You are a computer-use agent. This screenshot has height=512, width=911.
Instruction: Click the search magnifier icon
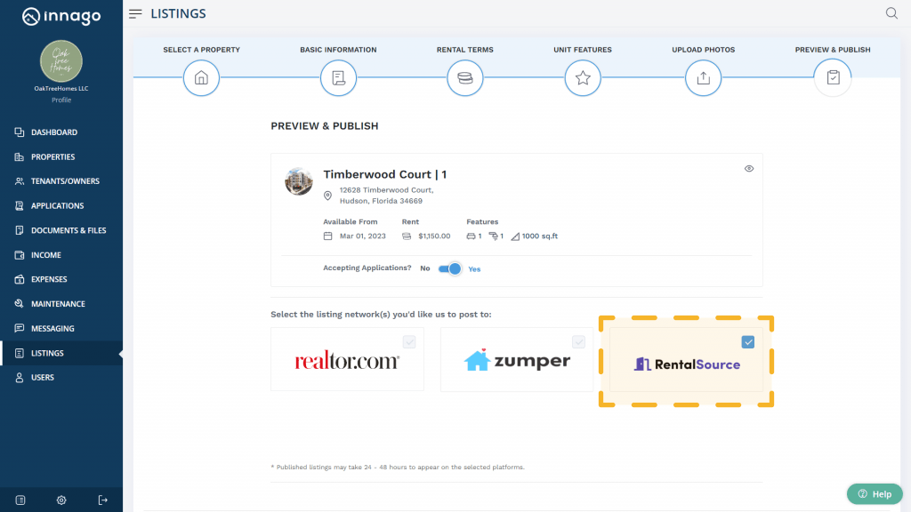pos(891,13)
